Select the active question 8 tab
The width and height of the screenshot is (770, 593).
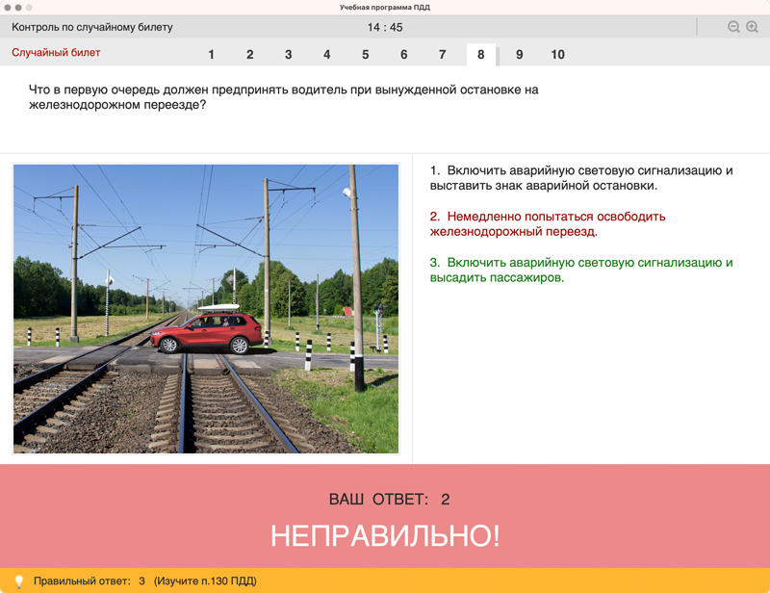(480, 55)
